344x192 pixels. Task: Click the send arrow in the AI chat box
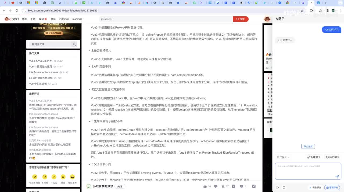point(337,177)
